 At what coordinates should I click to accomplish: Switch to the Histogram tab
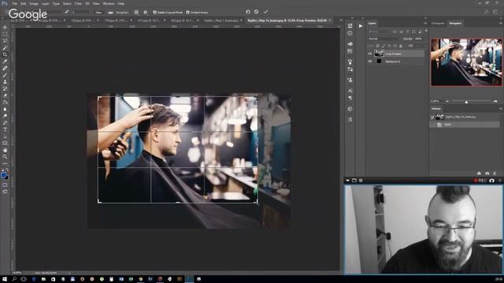pyautogui.click(x=438, y=24)
